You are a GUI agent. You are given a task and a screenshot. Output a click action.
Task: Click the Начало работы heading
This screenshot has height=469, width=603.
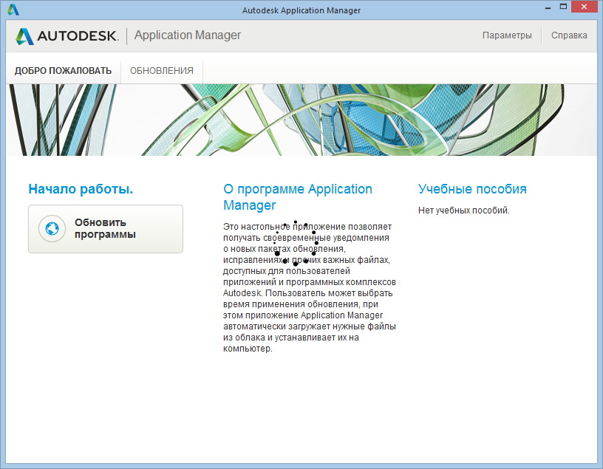[81, 189]
